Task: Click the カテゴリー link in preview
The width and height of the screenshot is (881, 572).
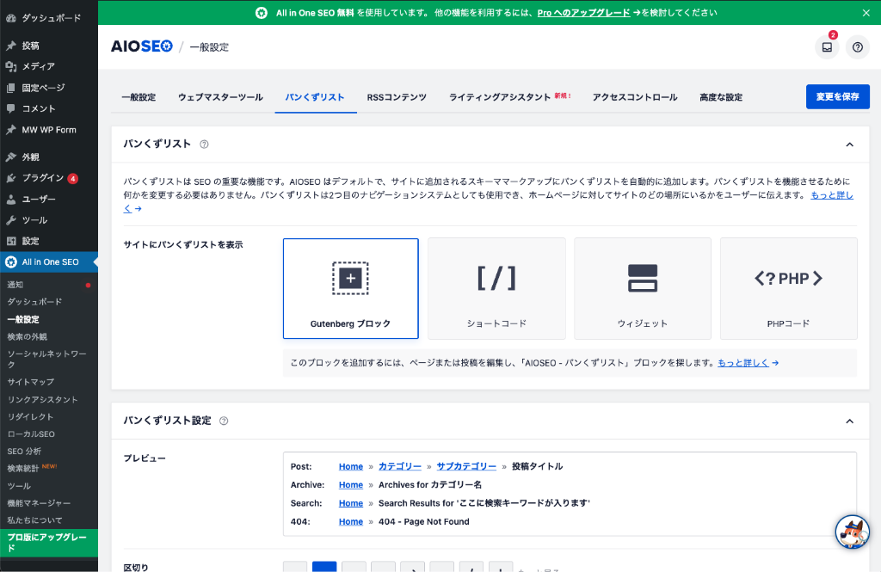Action: [x=399, y=466]
